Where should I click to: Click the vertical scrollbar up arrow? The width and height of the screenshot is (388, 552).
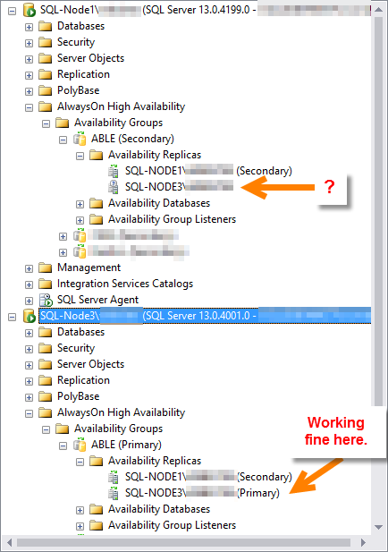coord(378,10)
